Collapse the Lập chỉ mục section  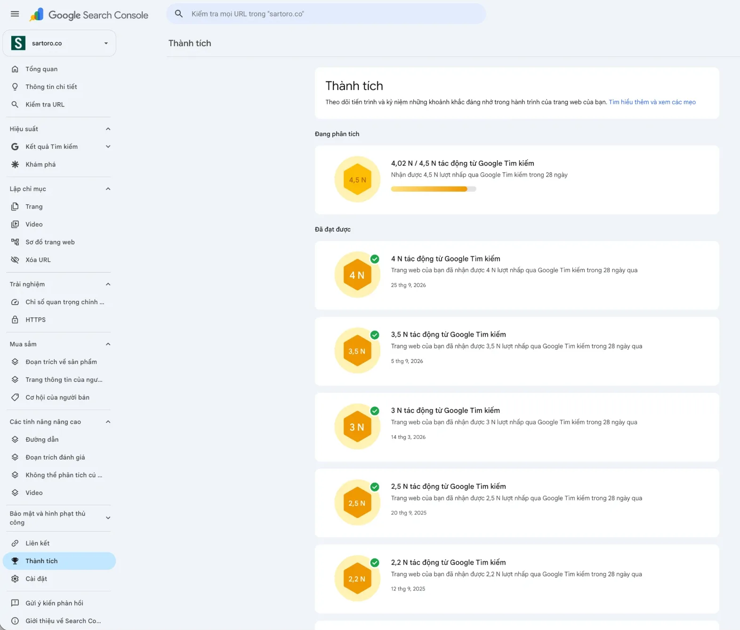click(x=108, y=189)
